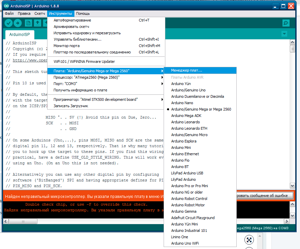Select Arduino Yún board
Image resolution: width=300 pixels, height=249 pixels.
click(200, 84)
